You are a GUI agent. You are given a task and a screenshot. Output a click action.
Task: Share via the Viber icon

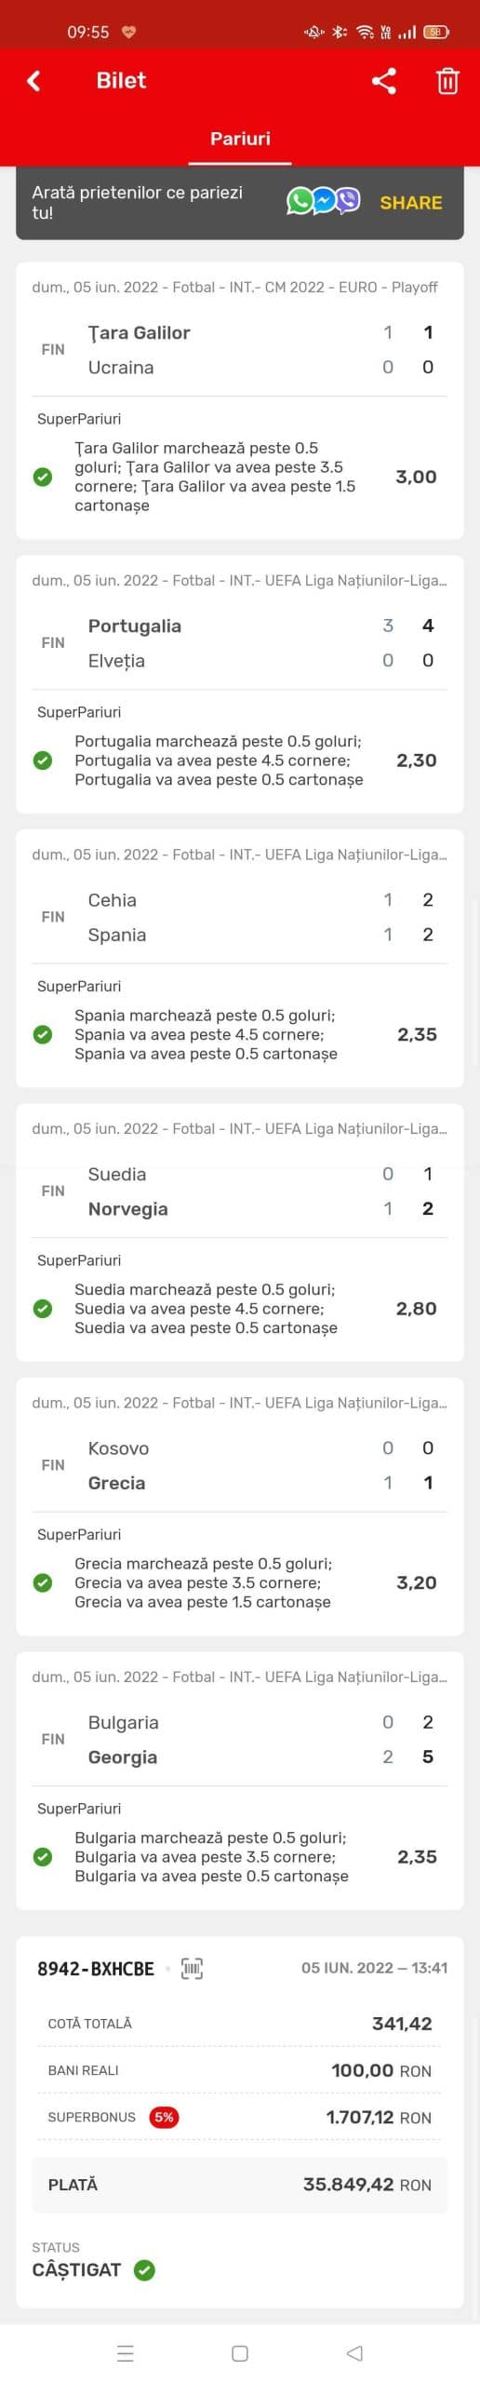click(348, 201)
